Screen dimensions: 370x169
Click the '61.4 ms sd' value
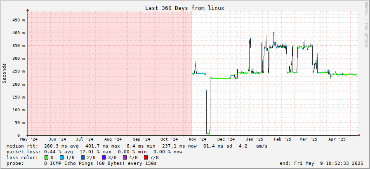[x=217, y=146]
